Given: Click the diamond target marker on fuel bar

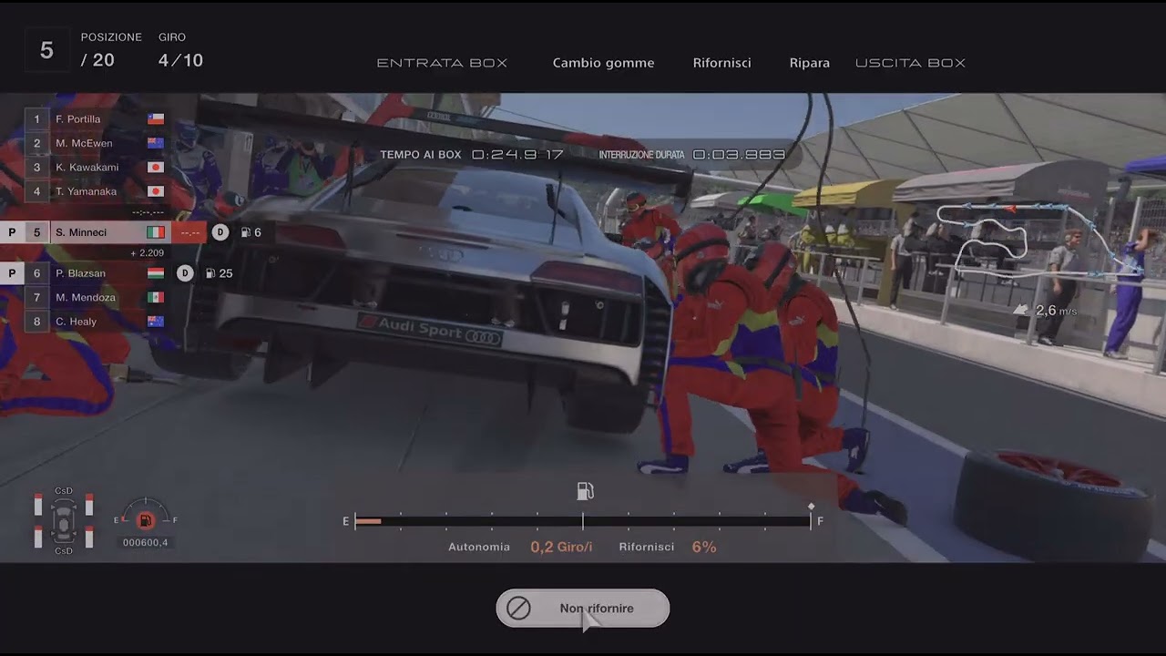Looking at the screenshot, I should 811,507.
